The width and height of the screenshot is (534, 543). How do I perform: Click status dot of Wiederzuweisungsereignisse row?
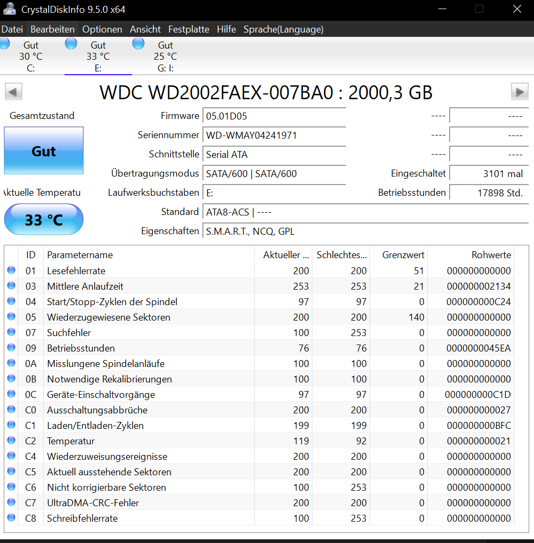coord(11,456)
